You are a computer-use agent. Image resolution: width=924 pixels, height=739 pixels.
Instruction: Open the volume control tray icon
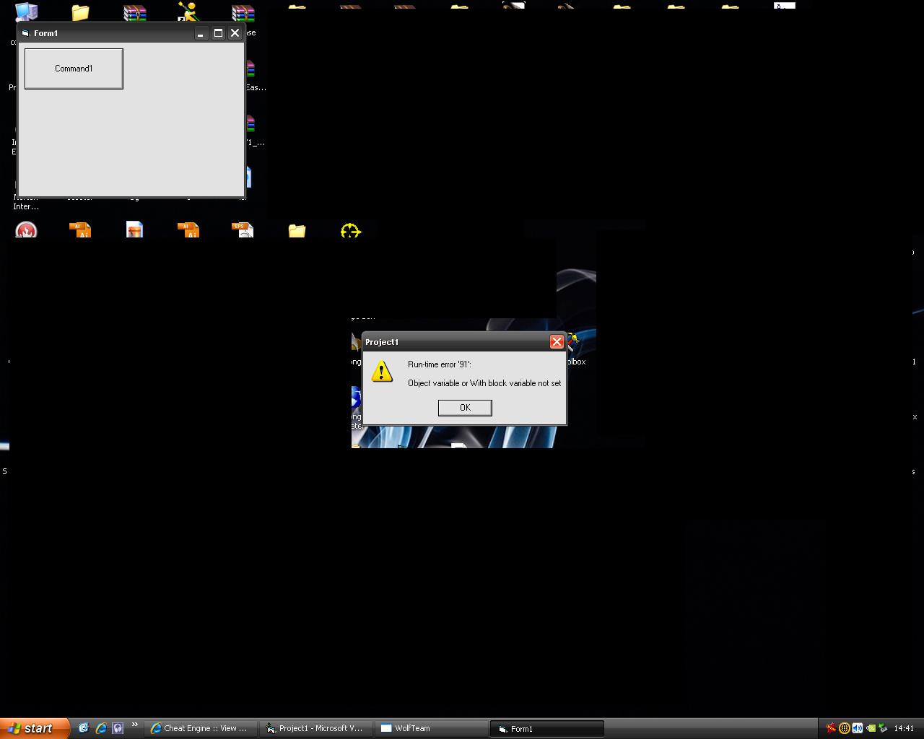857,728
